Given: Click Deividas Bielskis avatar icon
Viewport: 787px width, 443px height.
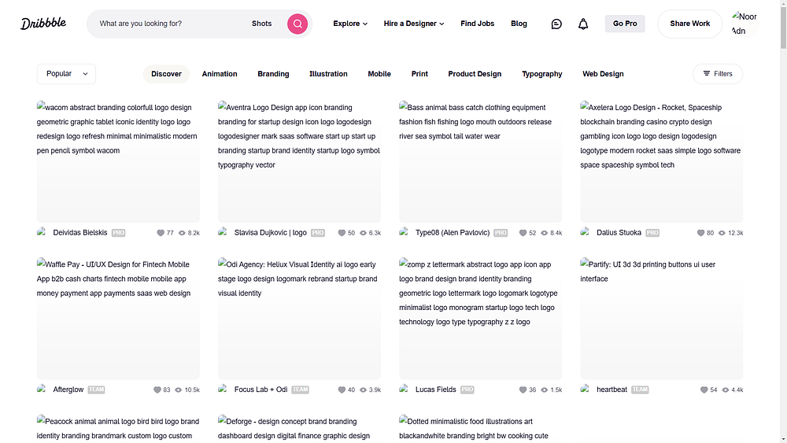Looking at the screenshot, I should coord(42,232).
